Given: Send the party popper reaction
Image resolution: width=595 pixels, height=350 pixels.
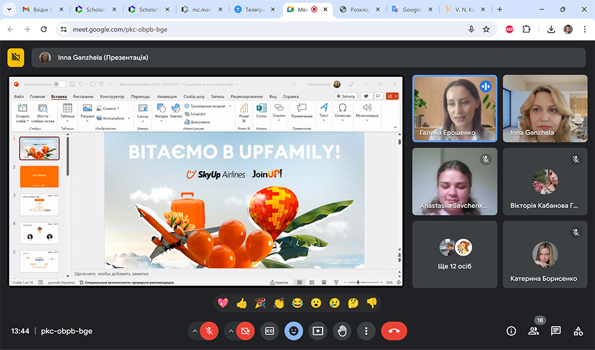Looking at the screenshot, I should pyautogui.click(x=260, y=303).
